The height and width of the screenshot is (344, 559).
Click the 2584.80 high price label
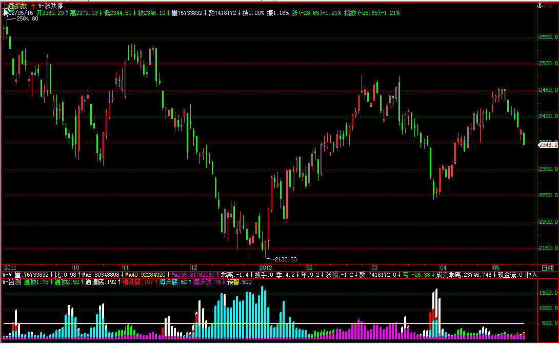pyautogui.click(x=27, y=19)
